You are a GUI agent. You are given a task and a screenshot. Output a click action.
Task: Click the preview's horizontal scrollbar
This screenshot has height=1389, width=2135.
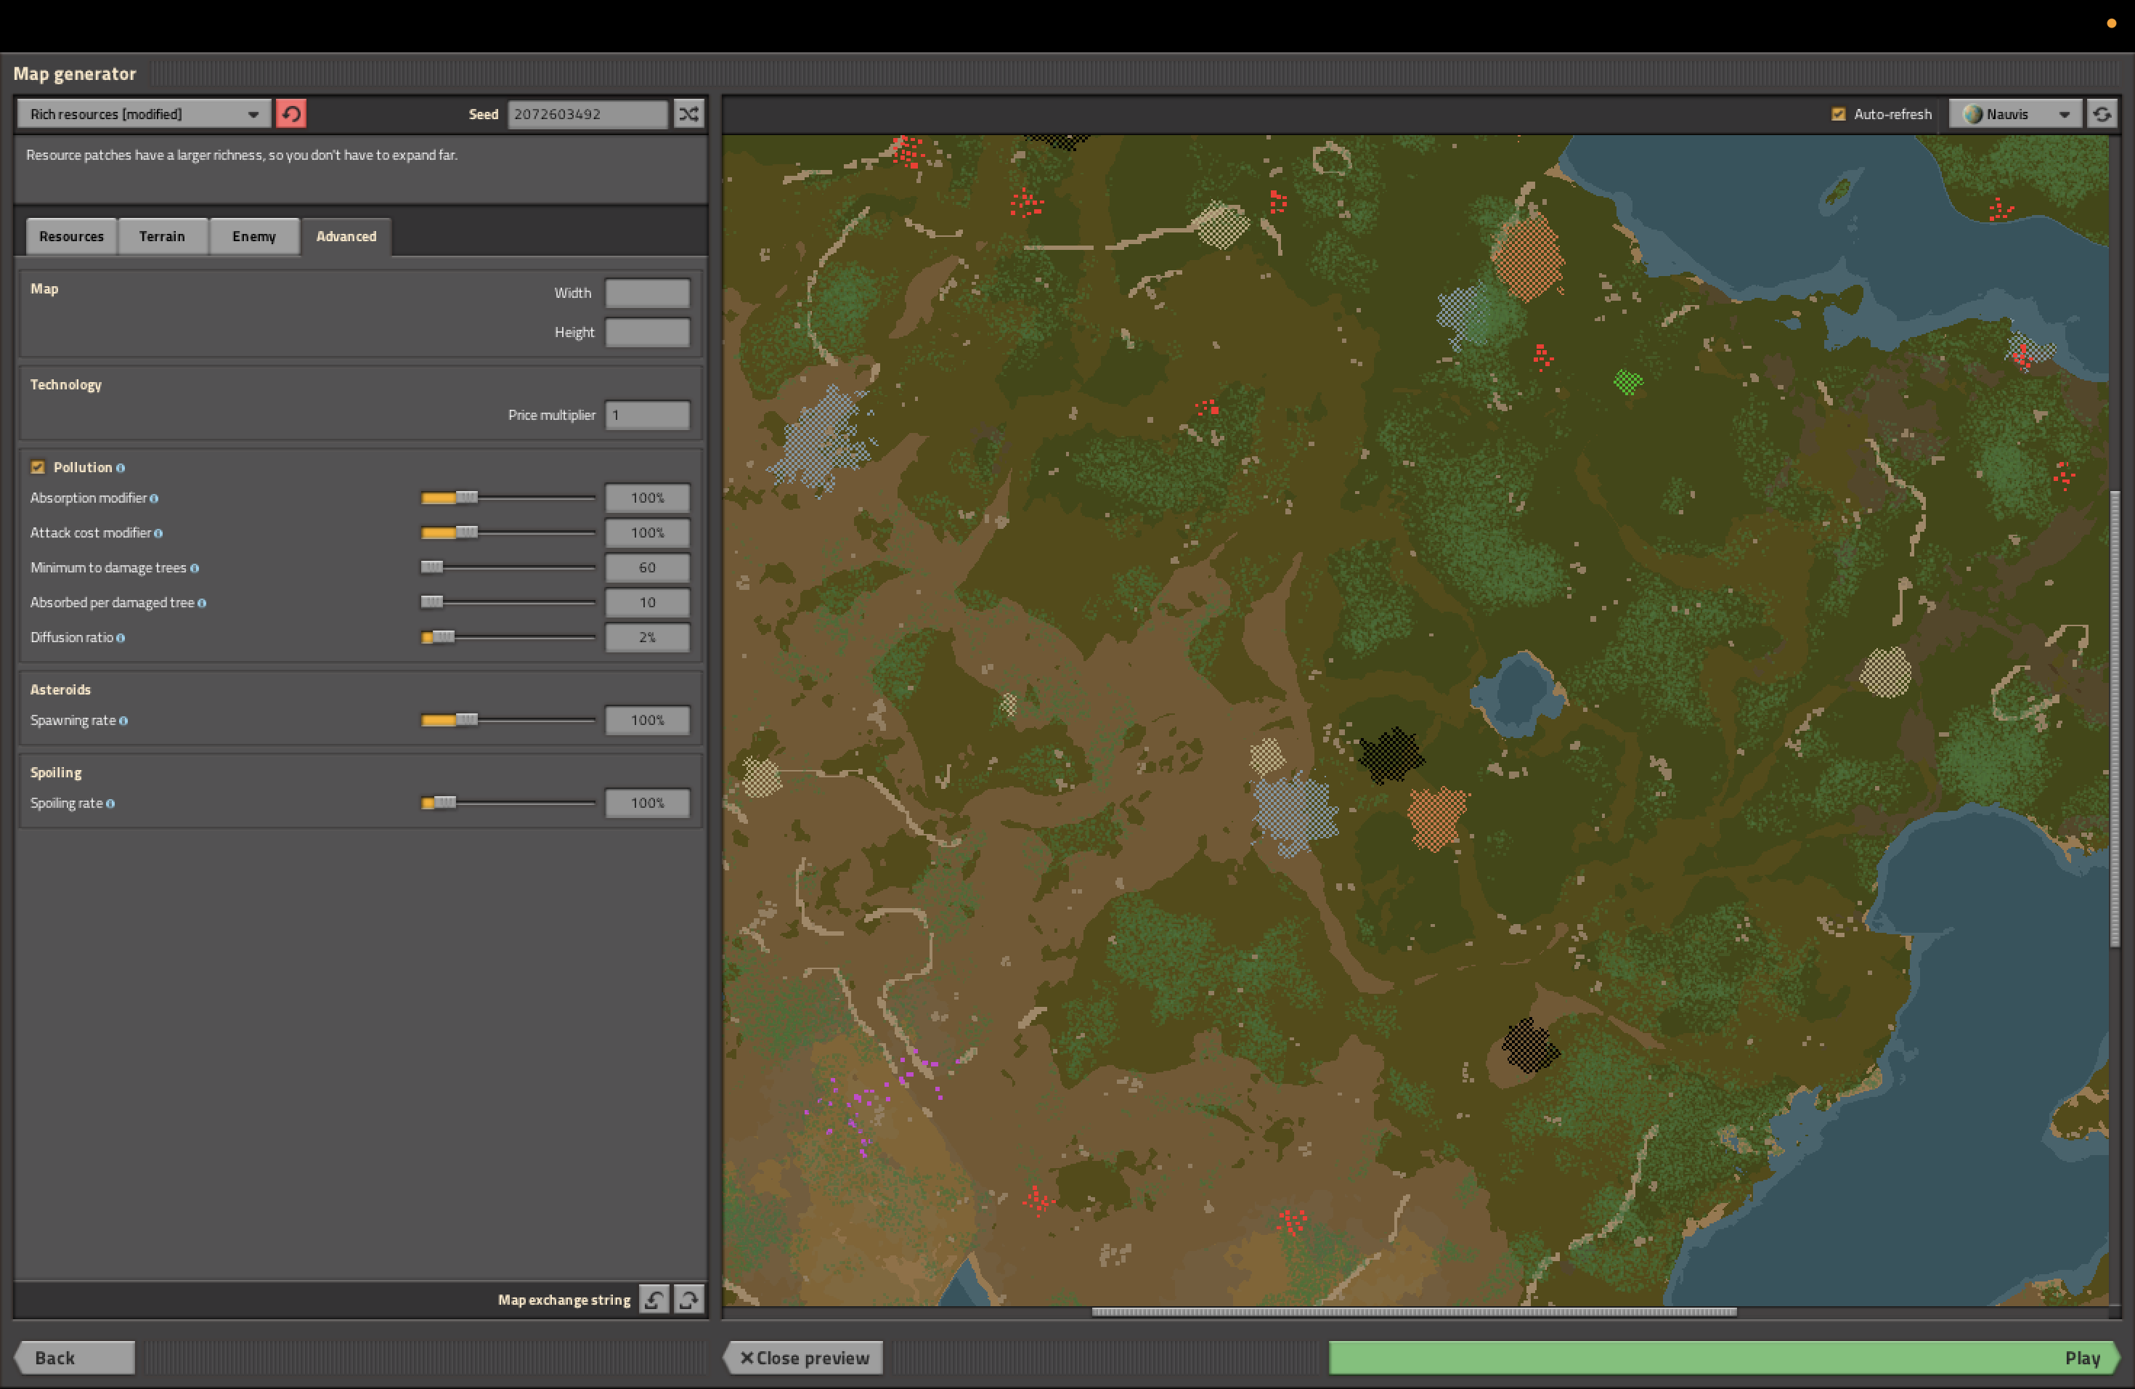point(1414,1312)
